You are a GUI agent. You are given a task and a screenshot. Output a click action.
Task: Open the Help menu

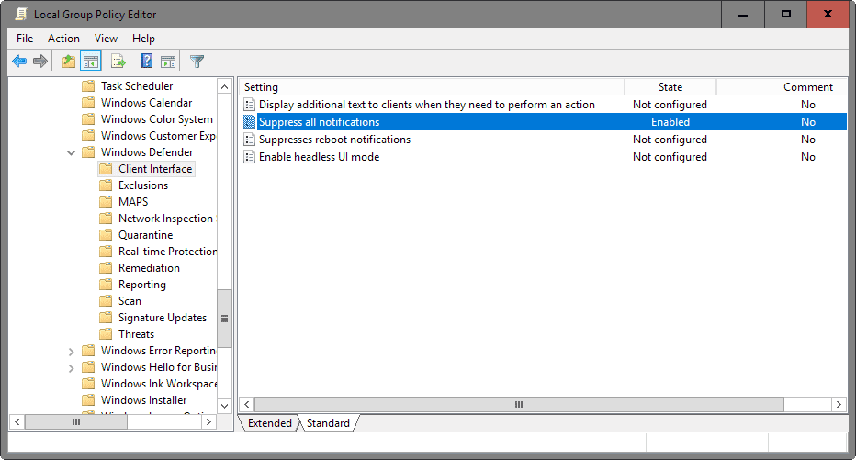click(x=143, y=39)
